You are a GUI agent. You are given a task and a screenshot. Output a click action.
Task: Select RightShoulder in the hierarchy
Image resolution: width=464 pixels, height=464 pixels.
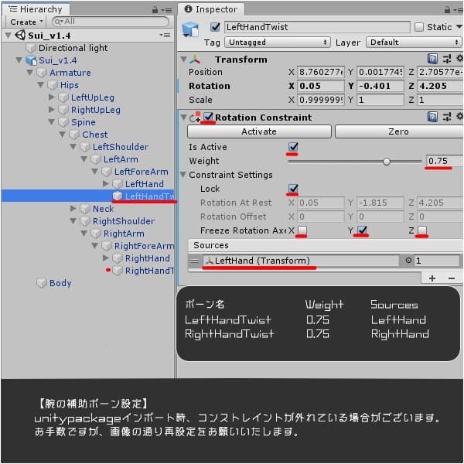pyautogui.click(x=124, y=220)
